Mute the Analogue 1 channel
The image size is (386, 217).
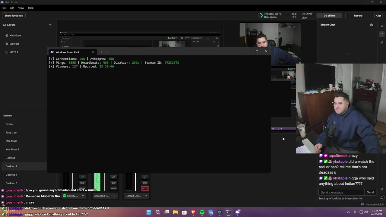click(x=113, y=188)
